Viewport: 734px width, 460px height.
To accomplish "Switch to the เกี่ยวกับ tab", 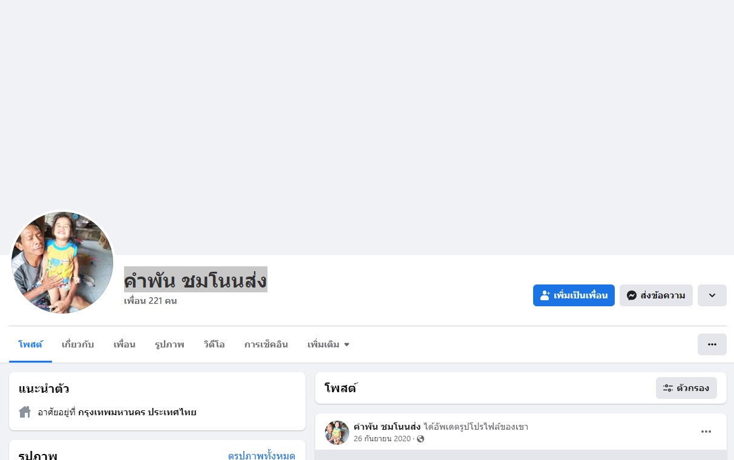I will 78,344.
